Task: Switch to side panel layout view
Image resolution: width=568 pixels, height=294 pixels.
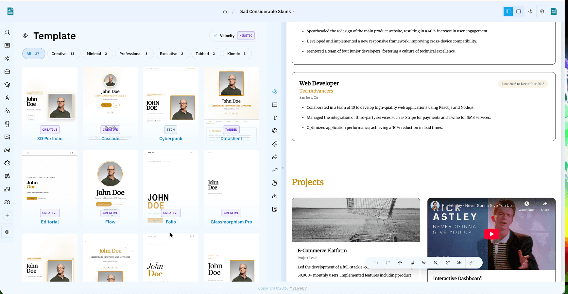Action: point(508,11)
